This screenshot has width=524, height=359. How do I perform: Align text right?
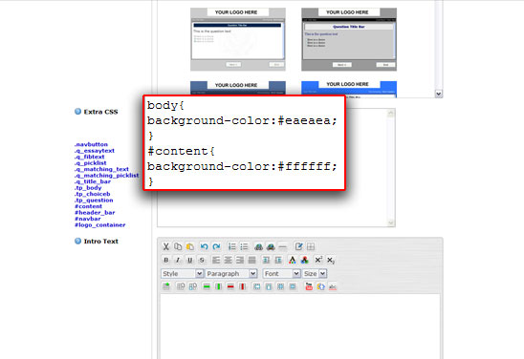(x=240, y=261)
